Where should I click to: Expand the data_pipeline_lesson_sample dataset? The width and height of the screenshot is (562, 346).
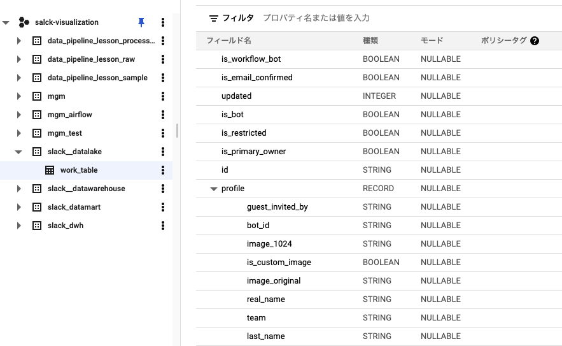19,78
